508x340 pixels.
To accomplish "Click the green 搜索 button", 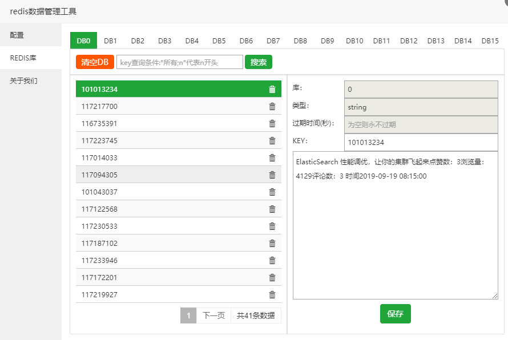I will [259, 62].
